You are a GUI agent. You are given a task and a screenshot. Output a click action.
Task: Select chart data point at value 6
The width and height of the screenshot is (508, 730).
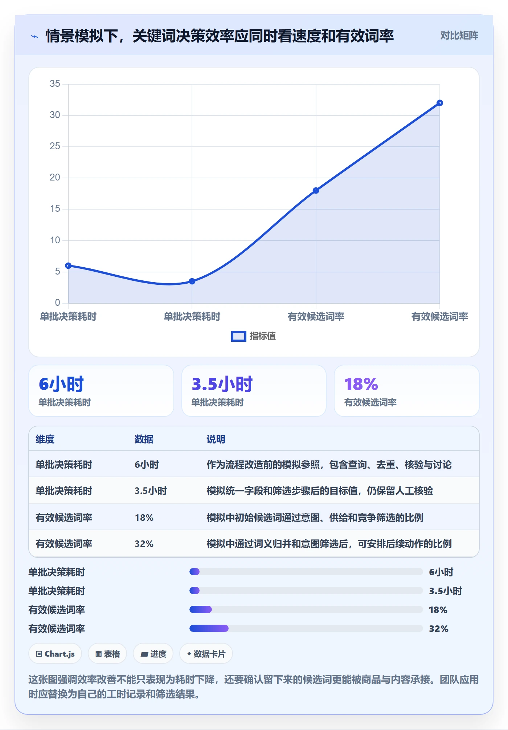click(x=68, y=266)
